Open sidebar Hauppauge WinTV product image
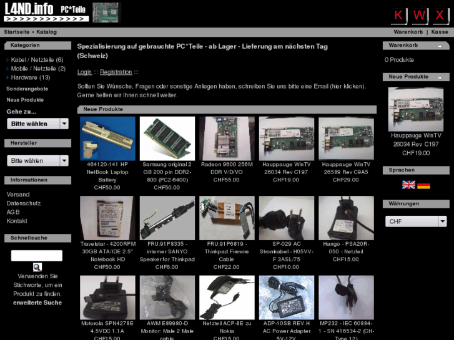The image size is (454, 340). click(x=416, y=109)
